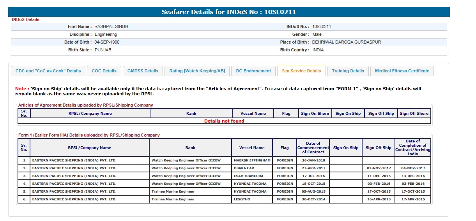Click the INDoS No. value 10SL0211
The height and width of the screenshot is (221, 476).
coord(322,27)
